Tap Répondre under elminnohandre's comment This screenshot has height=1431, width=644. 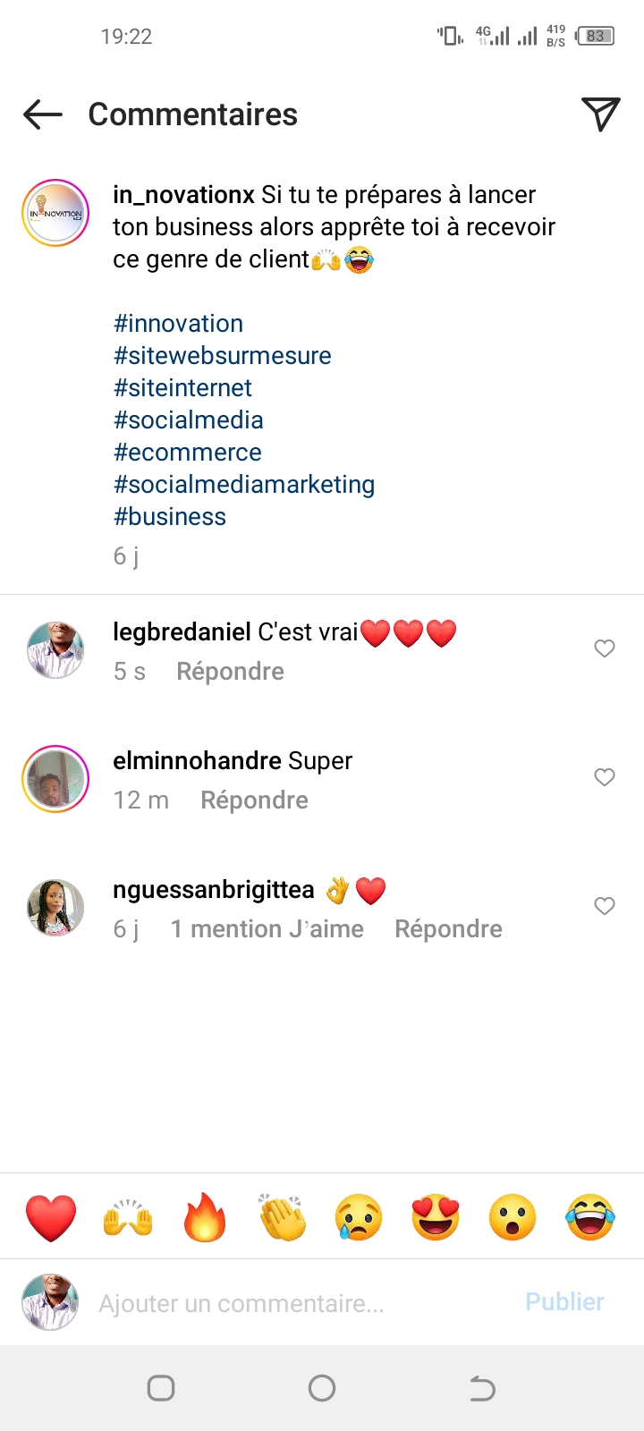click(x=254, y=800)
